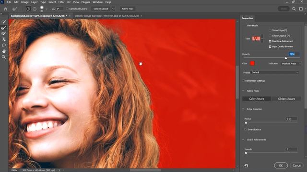The height and width of the screenshot is (172, 307).
Task: Toggle High Quality Preview checkbox
Action: point(270,47)
